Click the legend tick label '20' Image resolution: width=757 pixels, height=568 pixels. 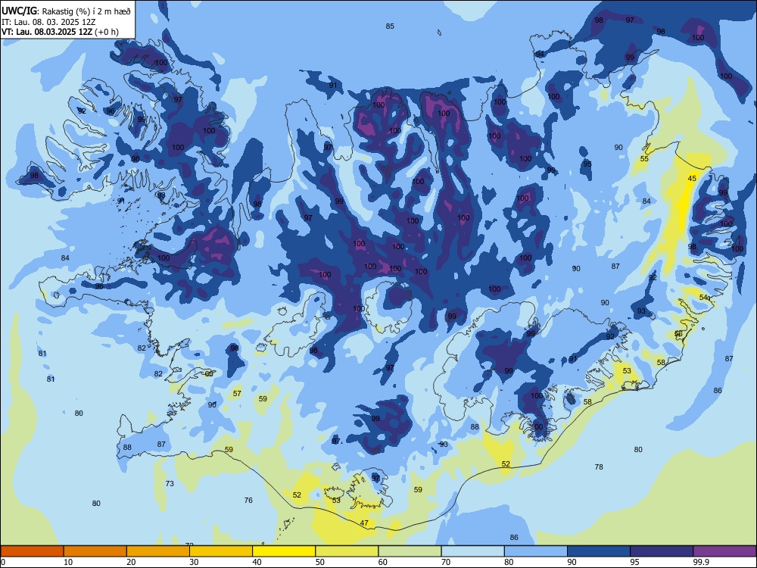(131, 562)
